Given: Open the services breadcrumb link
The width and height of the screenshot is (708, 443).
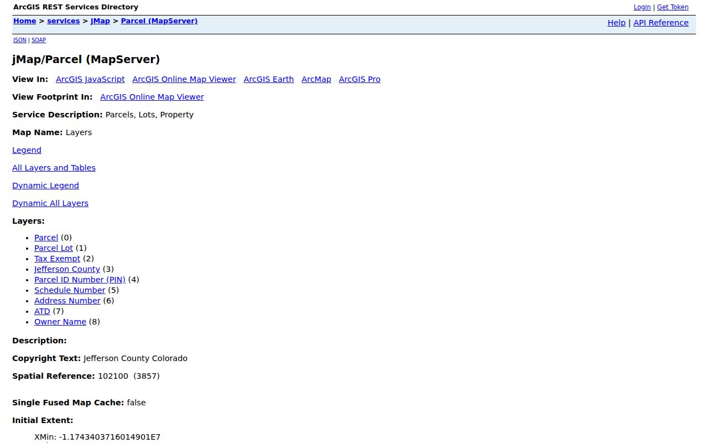Looking at the screenshot, I should click(x=63, y=21).
